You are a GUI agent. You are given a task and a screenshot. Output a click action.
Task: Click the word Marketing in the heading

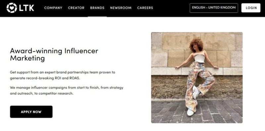pyautogui.click(x=27, y=59)
